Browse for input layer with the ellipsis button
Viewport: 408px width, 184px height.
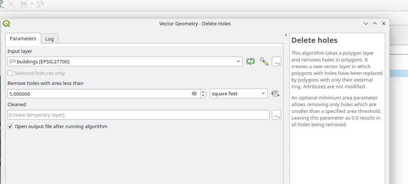coord(277,62)
